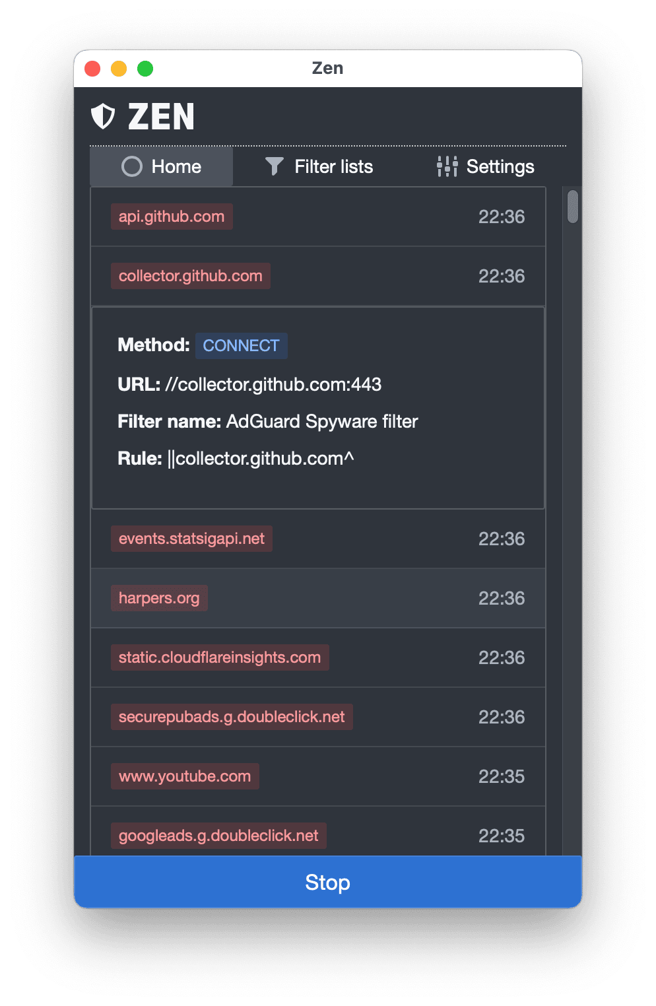This screenshot has height=1006, width=656.
Task: Click the ||collector.github.com^ rule text
Action: tap(261, 458)
